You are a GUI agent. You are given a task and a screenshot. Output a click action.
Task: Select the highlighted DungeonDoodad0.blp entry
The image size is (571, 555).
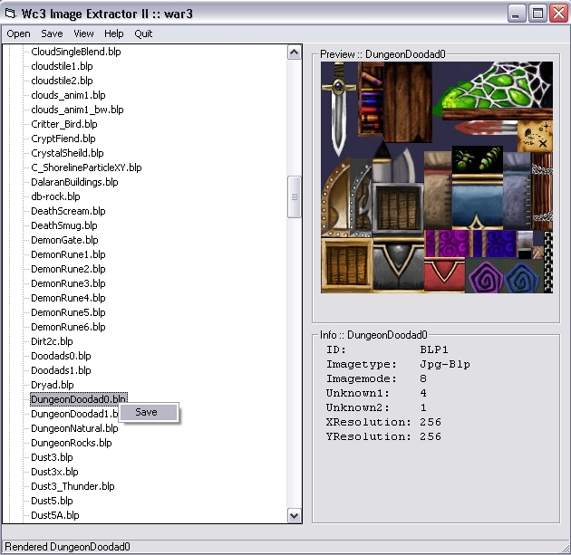pyautogui.click(x=79, y=399)
